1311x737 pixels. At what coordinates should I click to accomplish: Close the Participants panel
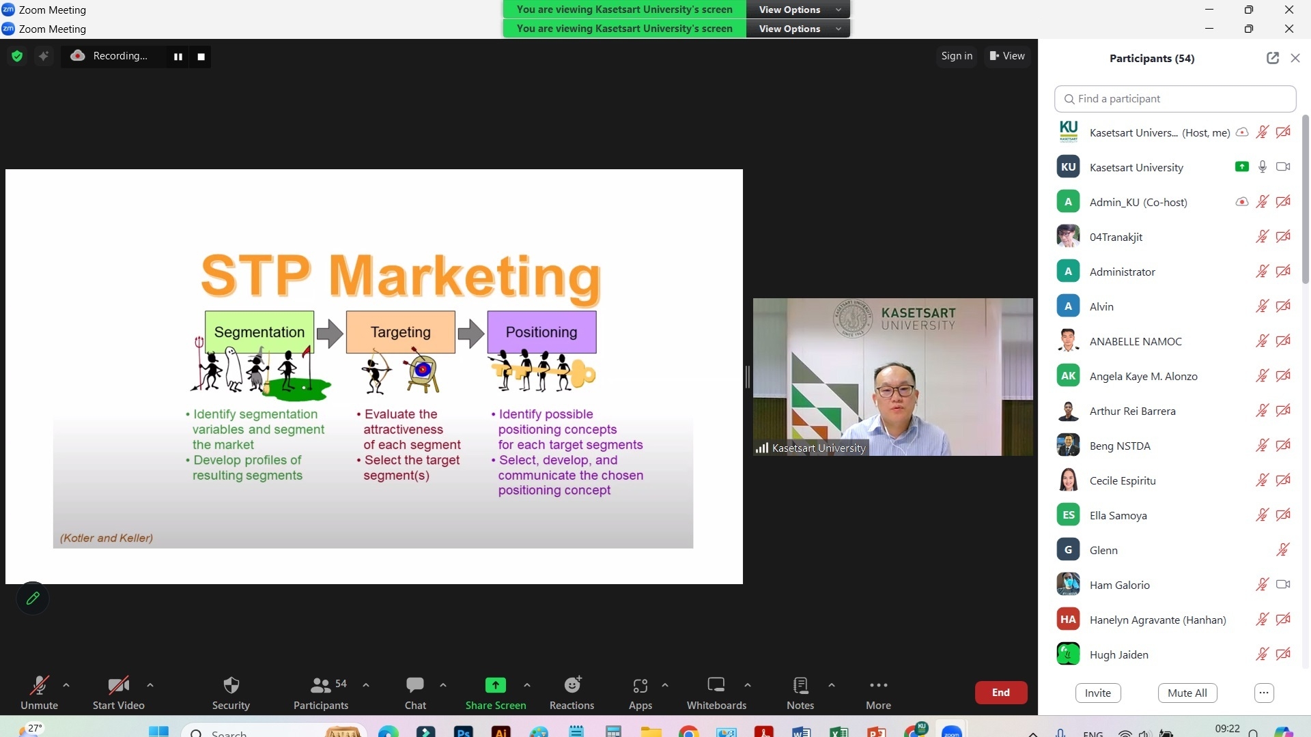(1295, 58)
